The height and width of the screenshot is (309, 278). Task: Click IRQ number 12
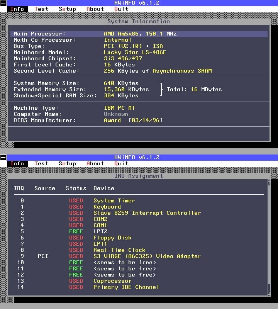coord(21,275)
